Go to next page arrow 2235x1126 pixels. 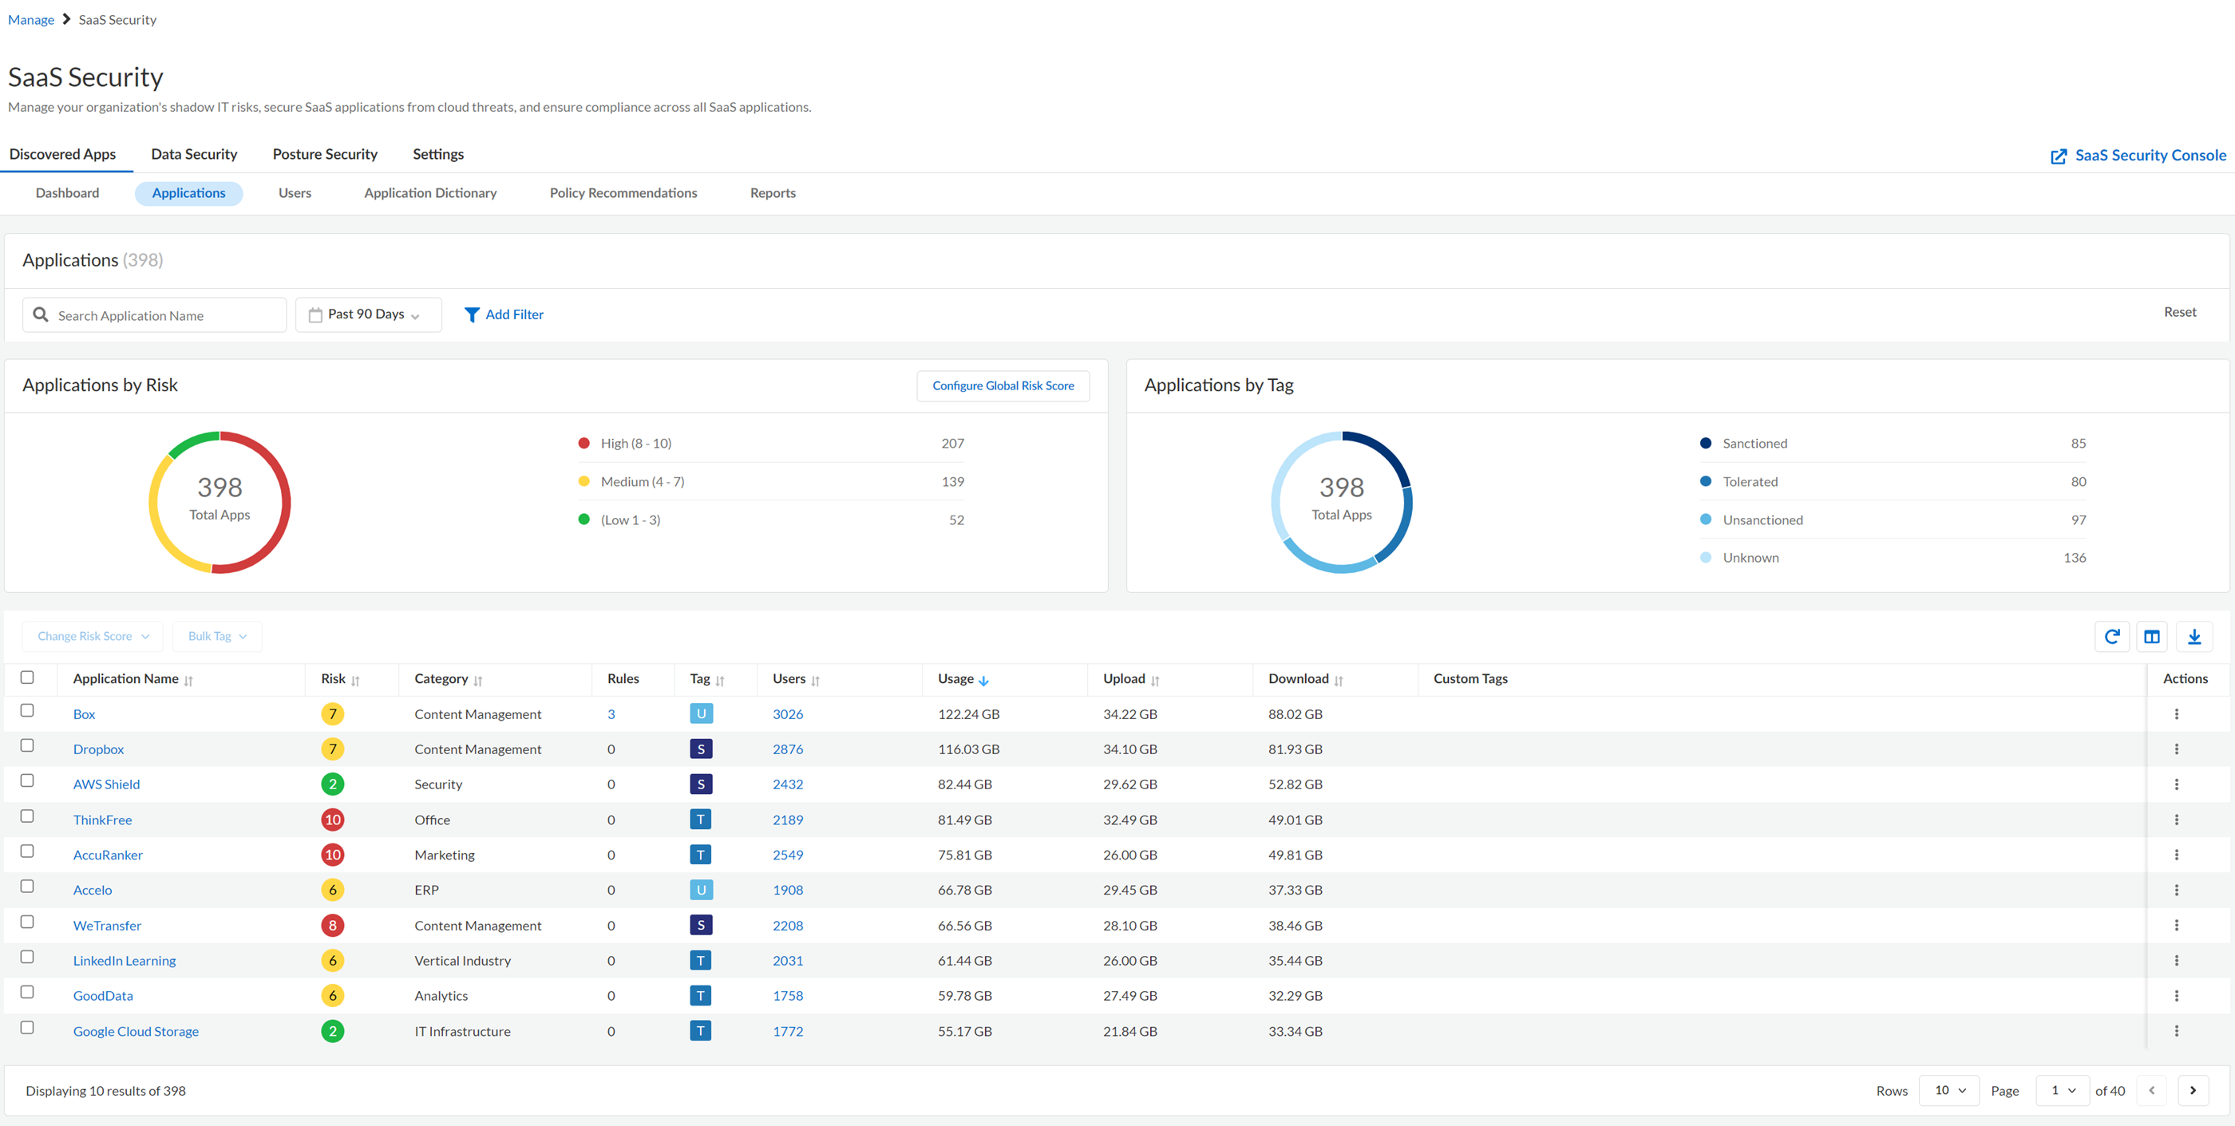pos(2193,1090)
